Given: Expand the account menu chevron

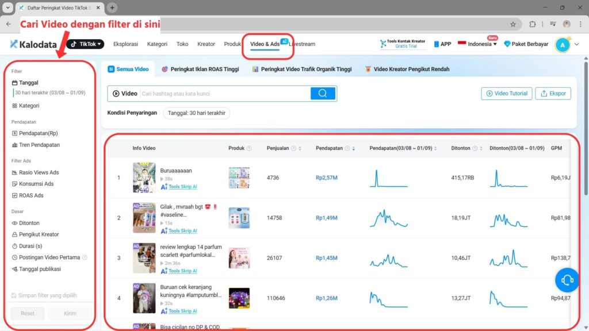Looking at the screenshot, I should [576, 44].
